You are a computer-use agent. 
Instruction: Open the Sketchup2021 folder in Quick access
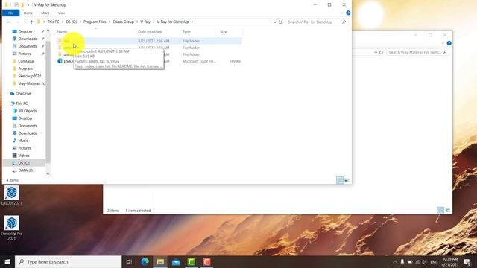pyautogui.click(x=30, y=76)
